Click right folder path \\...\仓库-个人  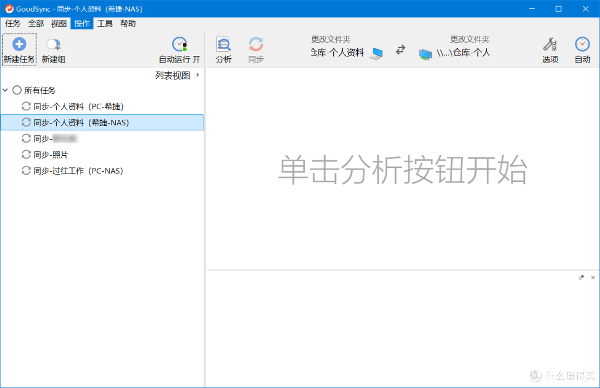click(463, 53)
